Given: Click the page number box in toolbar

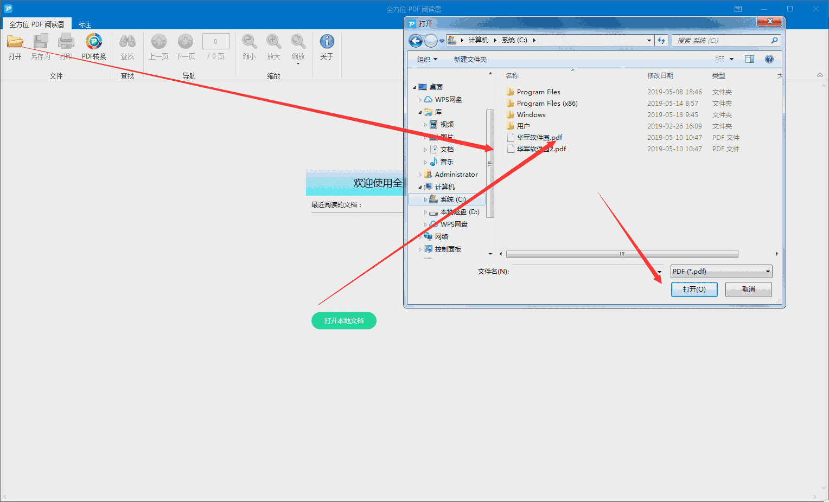Looking at the screenshot, I should pyautogui.click(x=216, y=41).
